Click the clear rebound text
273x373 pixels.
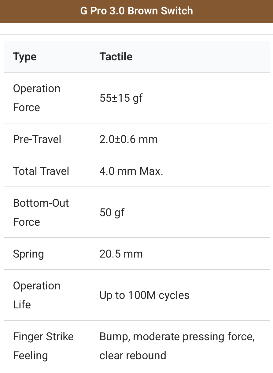pos(133,356)
